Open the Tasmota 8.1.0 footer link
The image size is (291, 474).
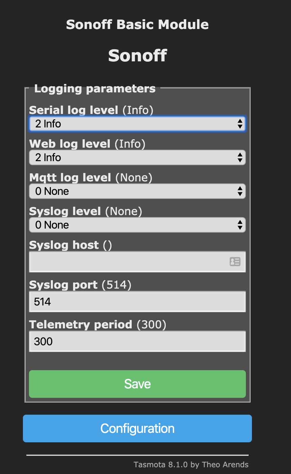[x=191, y=465]
